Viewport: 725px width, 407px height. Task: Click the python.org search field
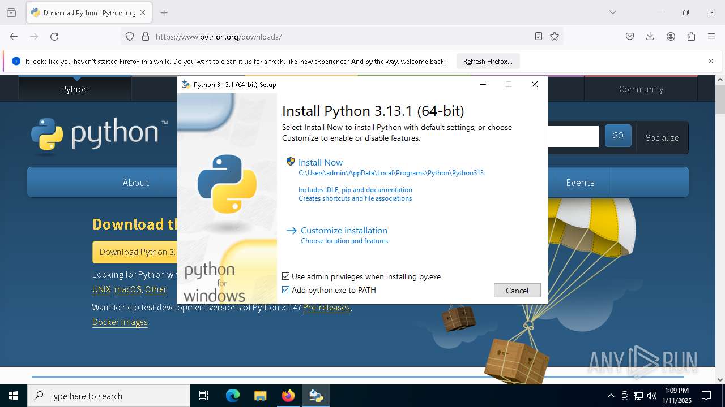coord(573,136)
